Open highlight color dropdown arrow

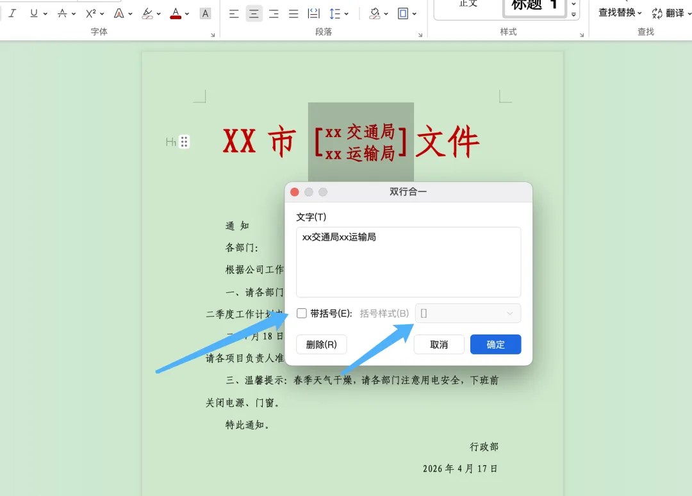158,14
